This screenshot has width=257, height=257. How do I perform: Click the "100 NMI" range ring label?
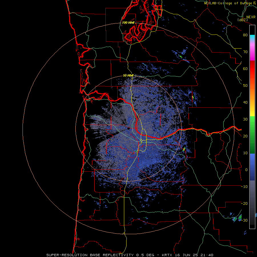tap(128, 23)
